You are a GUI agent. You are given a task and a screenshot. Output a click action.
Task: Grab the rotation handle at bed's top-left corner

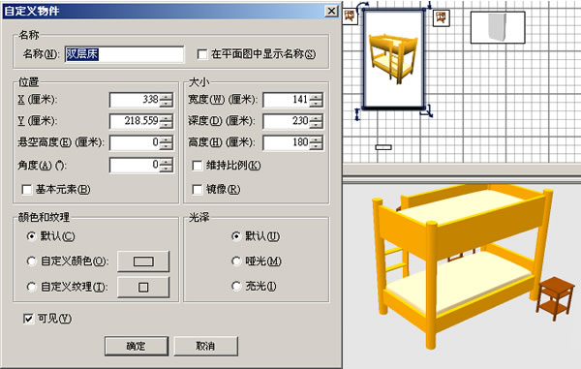point(362,6)
